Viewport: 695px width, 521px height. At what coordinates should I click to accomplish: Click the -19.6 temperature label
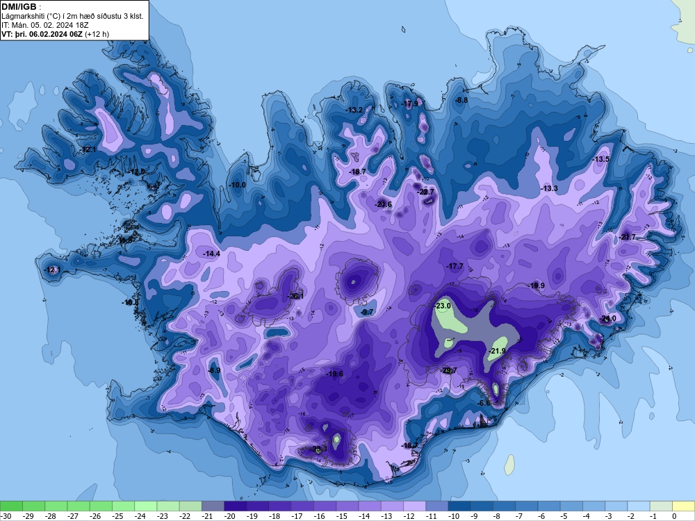click(335, 374)
